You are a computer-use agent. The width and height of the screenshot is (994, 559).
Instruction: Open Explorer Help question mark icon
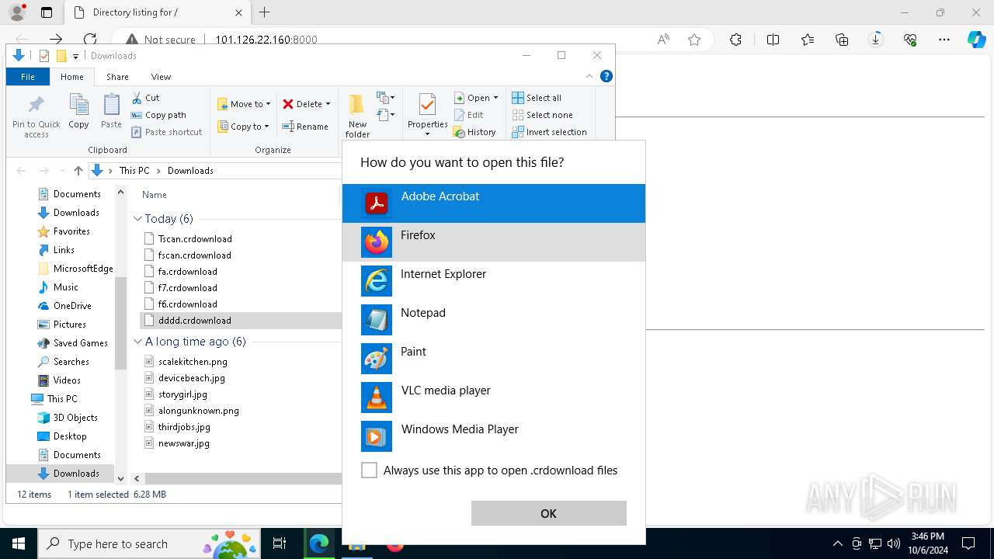[x=606, y=76]
